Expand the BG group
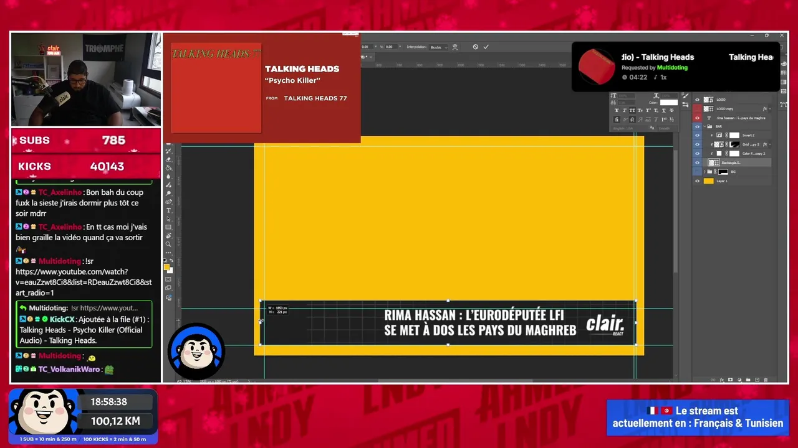798x448 pixels. 704,172
